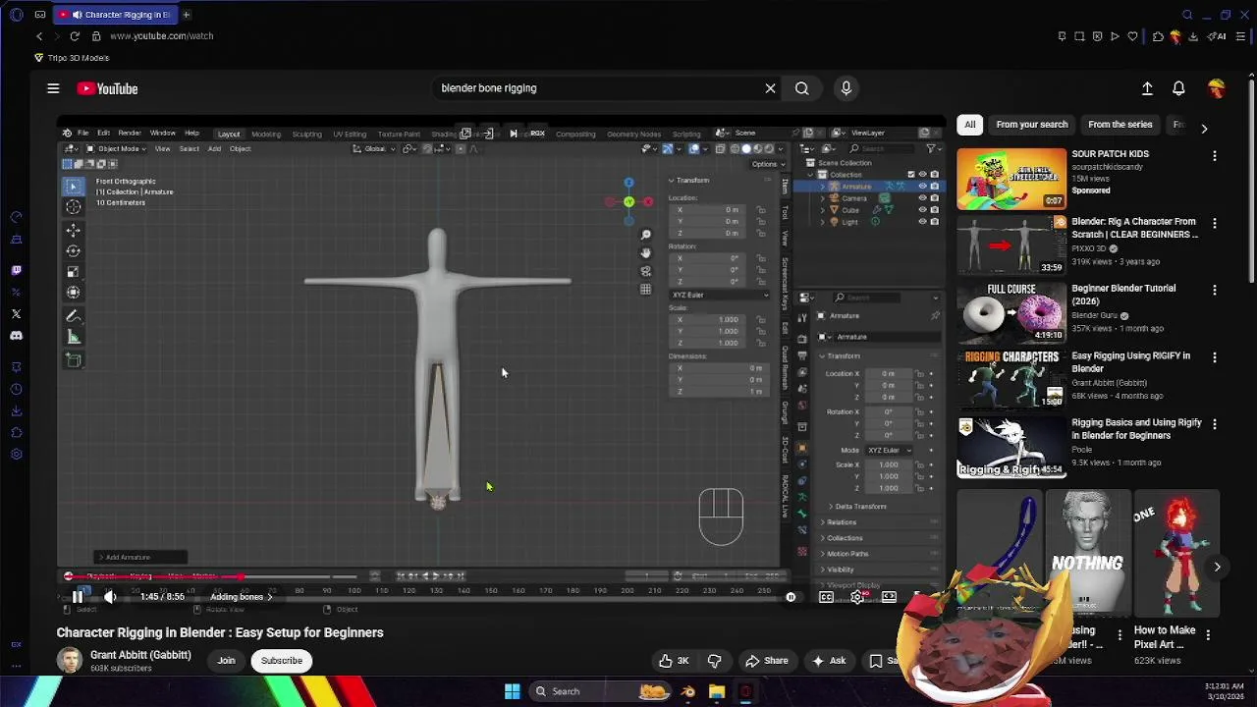The height and width of the screenshot is (707, 1257).
Task: Select the All filter chip
Action: tap(970, 125)
